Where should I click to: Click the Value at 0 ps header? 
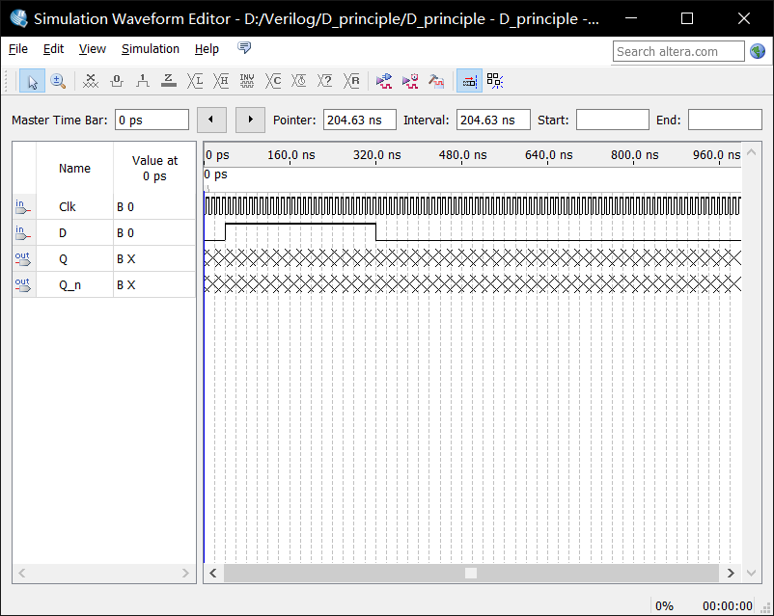[154, 168]
